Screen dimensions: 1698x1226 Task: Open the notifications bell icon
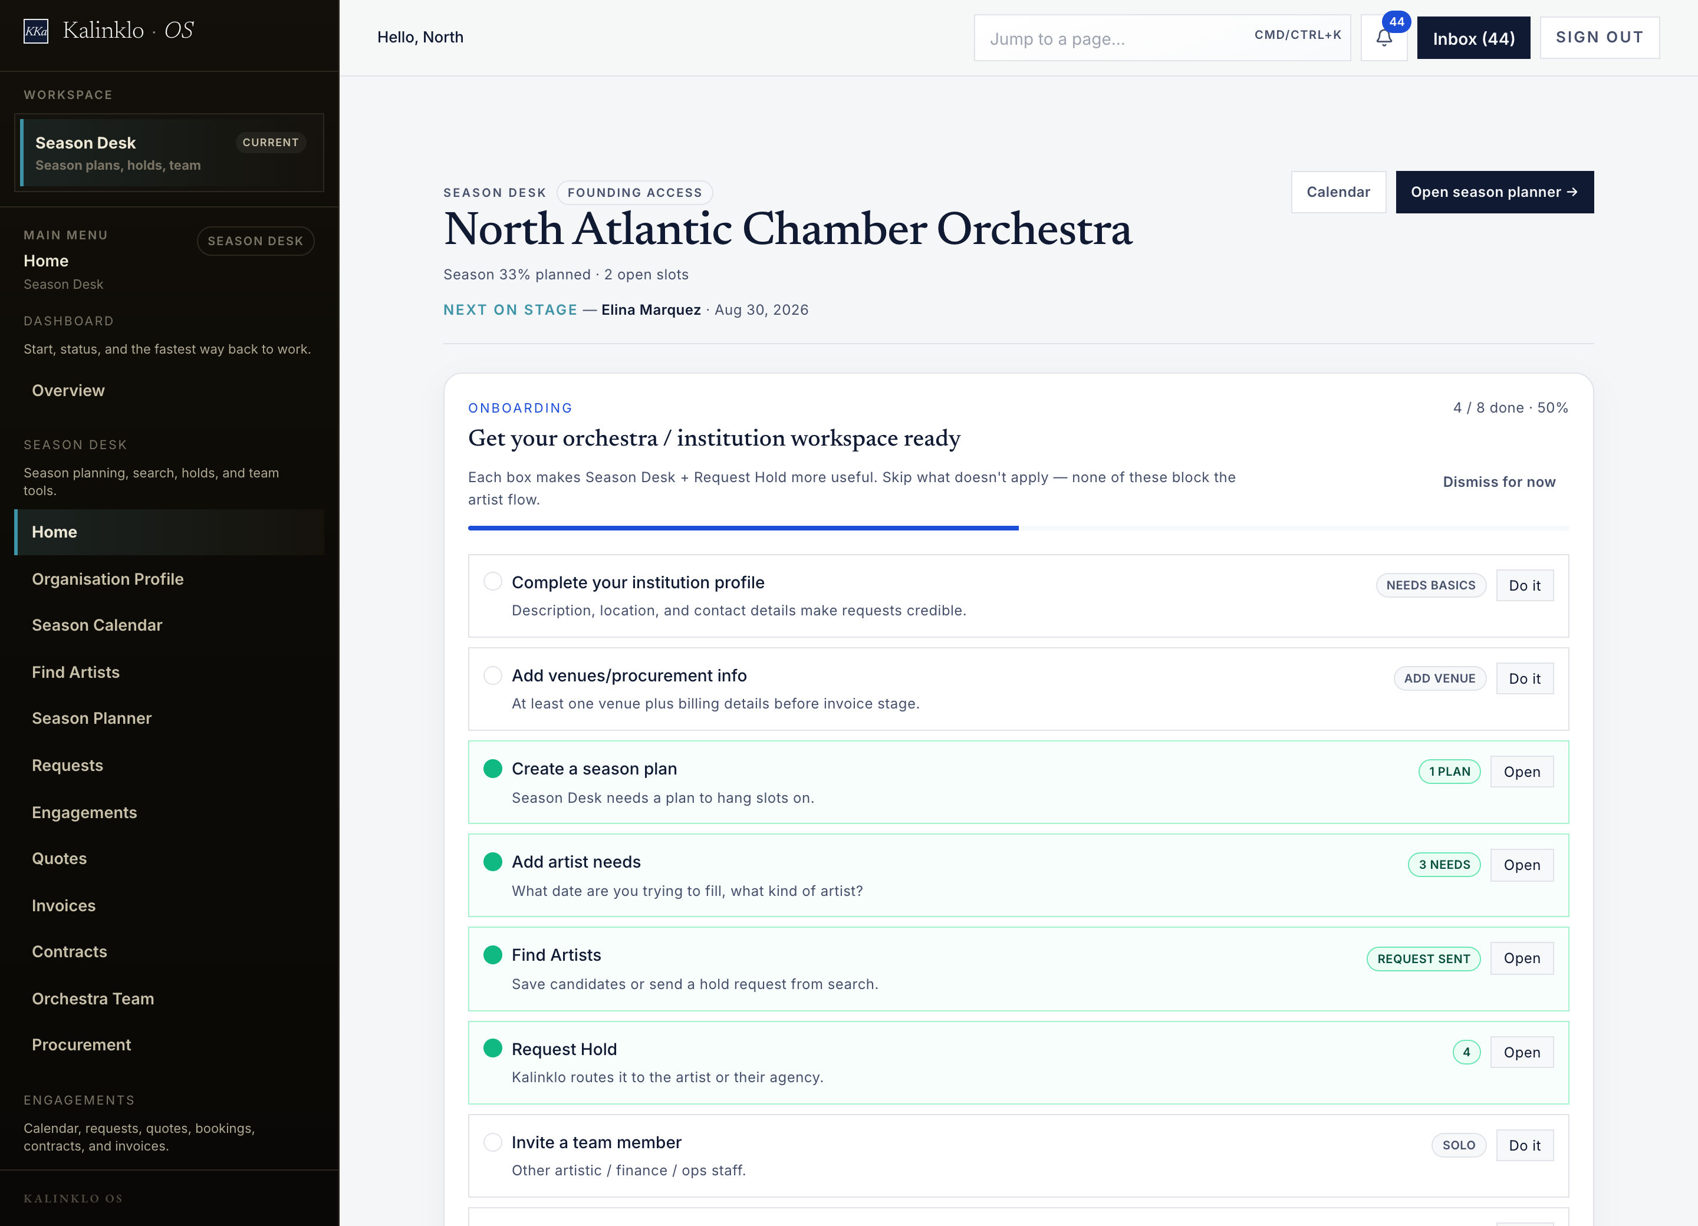click(1384, 37)
